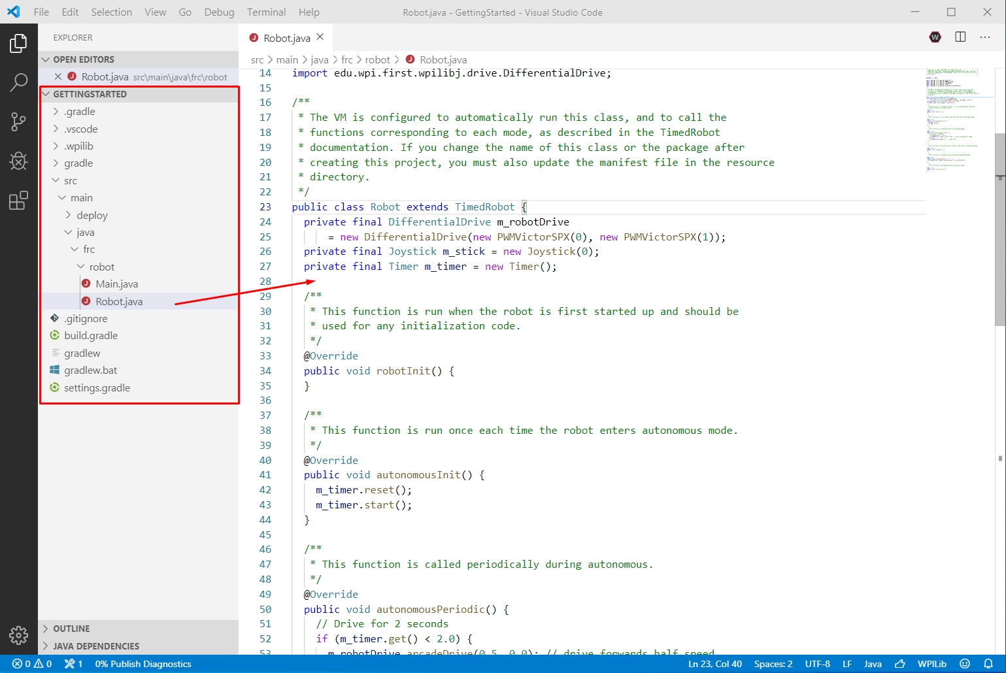
Task: Collapse the OPEN EDITORS section
Action: point(83,59)
